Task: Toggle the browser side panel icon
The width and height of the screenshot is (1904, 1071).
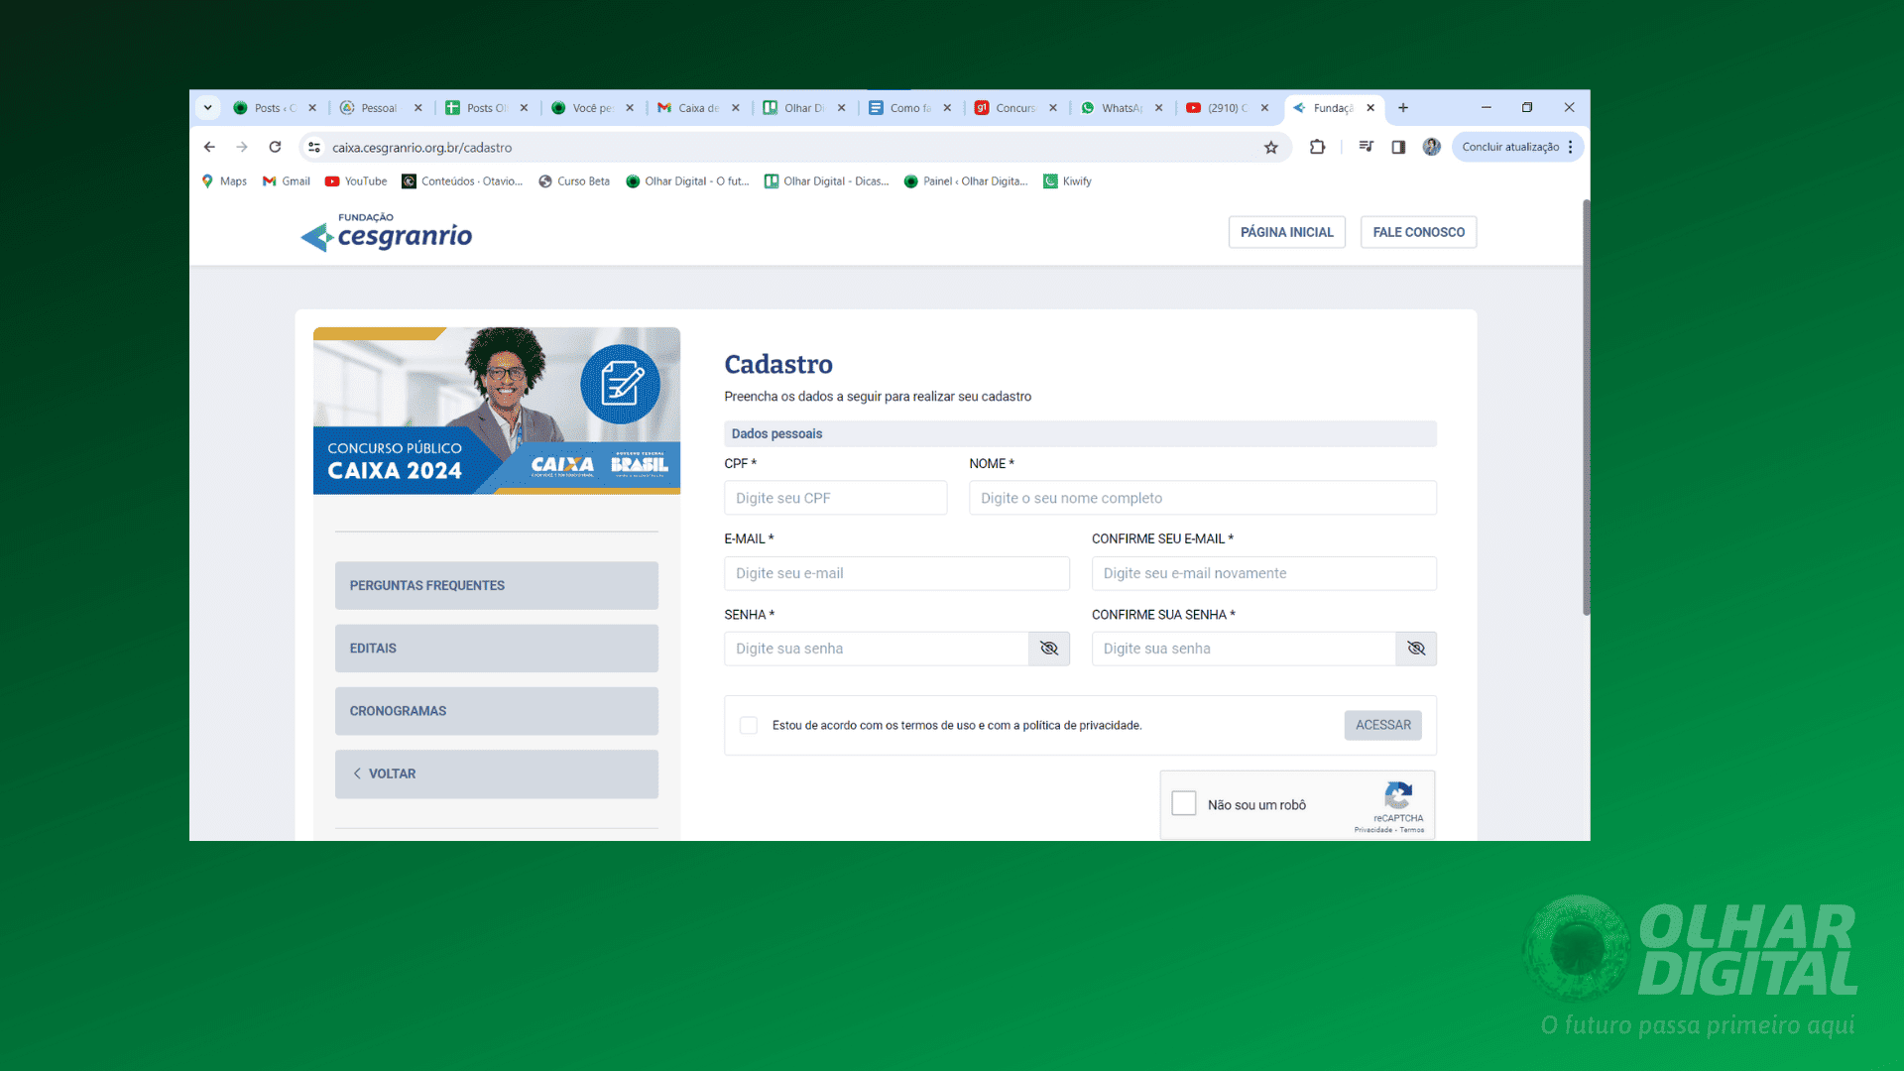Action: point(1398,147)
